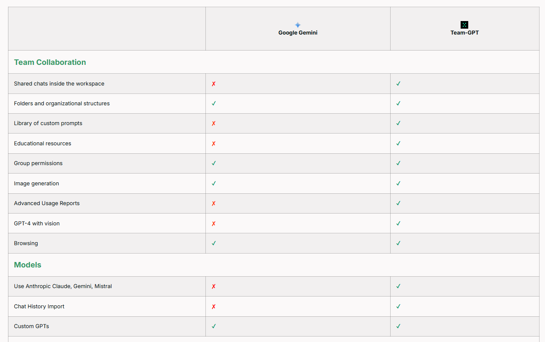Click the Google Gemini sparkle logo
The height and width of the screenshot is (342, 545).
click(298, 25)
